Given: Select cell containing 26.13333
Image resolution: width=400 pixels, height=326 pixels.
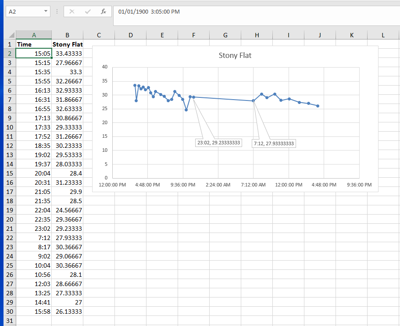Looking at the screenshot, I should click(x=68, y=312).
